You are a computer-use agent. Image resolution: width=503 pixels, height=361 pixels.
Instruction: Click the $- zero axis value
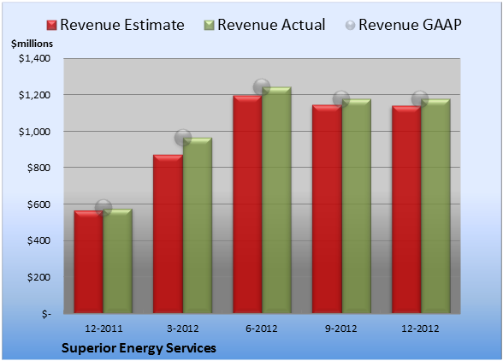click(x=46, y=314)
